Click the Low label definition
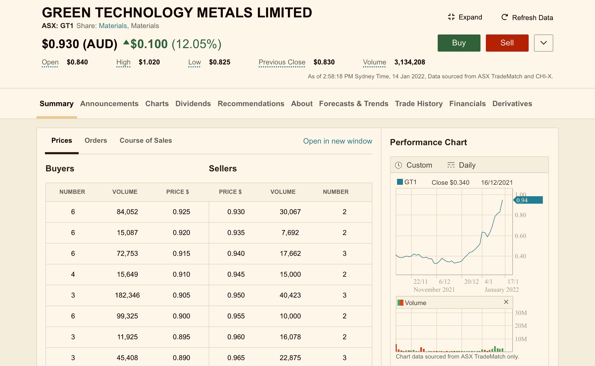595x366 pixels. pyautogui.click(x=194, y=62)
